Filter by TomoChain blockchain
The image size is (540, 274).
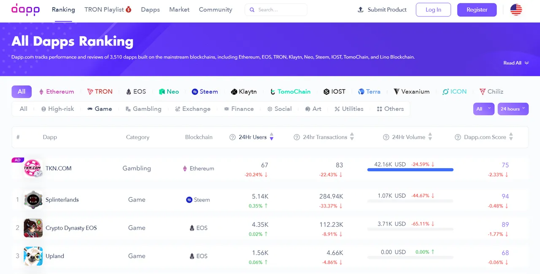(x=290, y=91)
